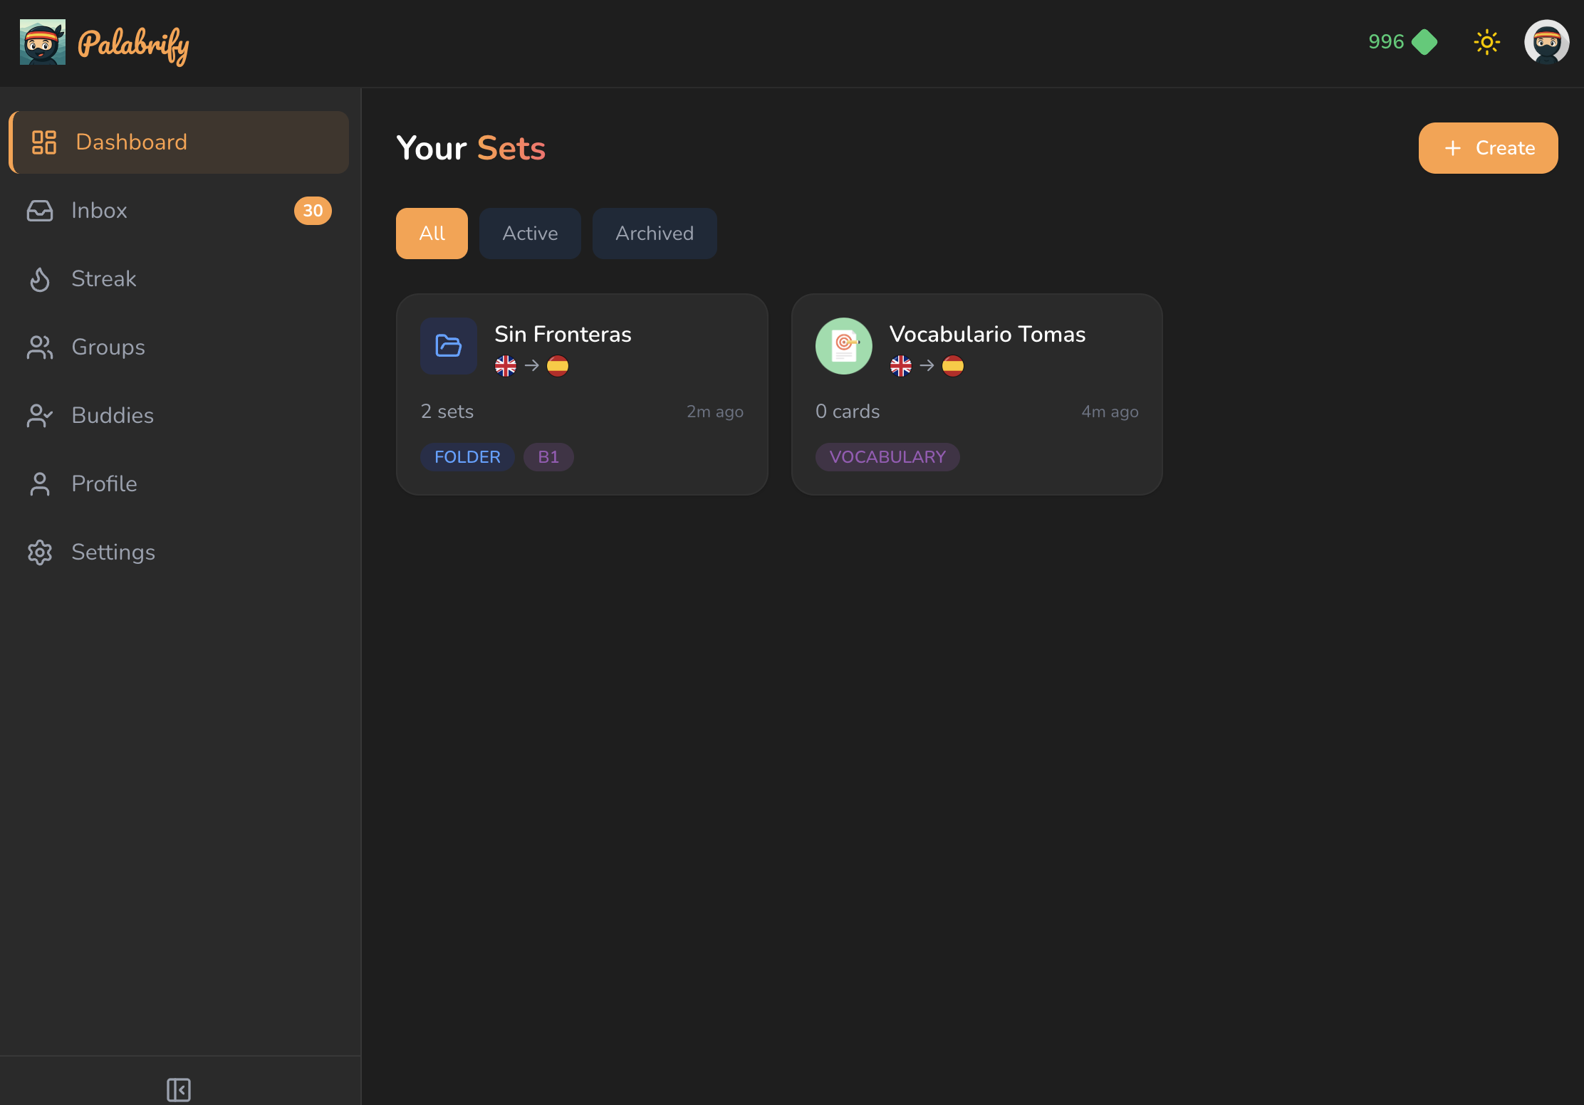Click the '0 cards' count text
The height and width of the screenshot is (1105, 1584).
(848, 412)
